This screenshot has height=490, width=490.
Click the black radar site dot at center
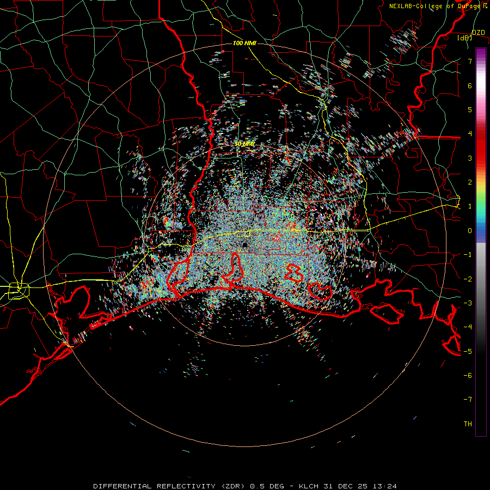click(245, 244)
